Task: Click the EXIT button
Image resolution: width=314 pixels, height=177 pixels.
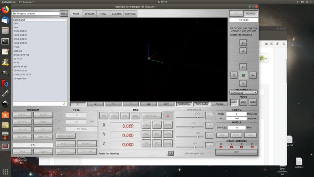Action: tap(236, 152)
